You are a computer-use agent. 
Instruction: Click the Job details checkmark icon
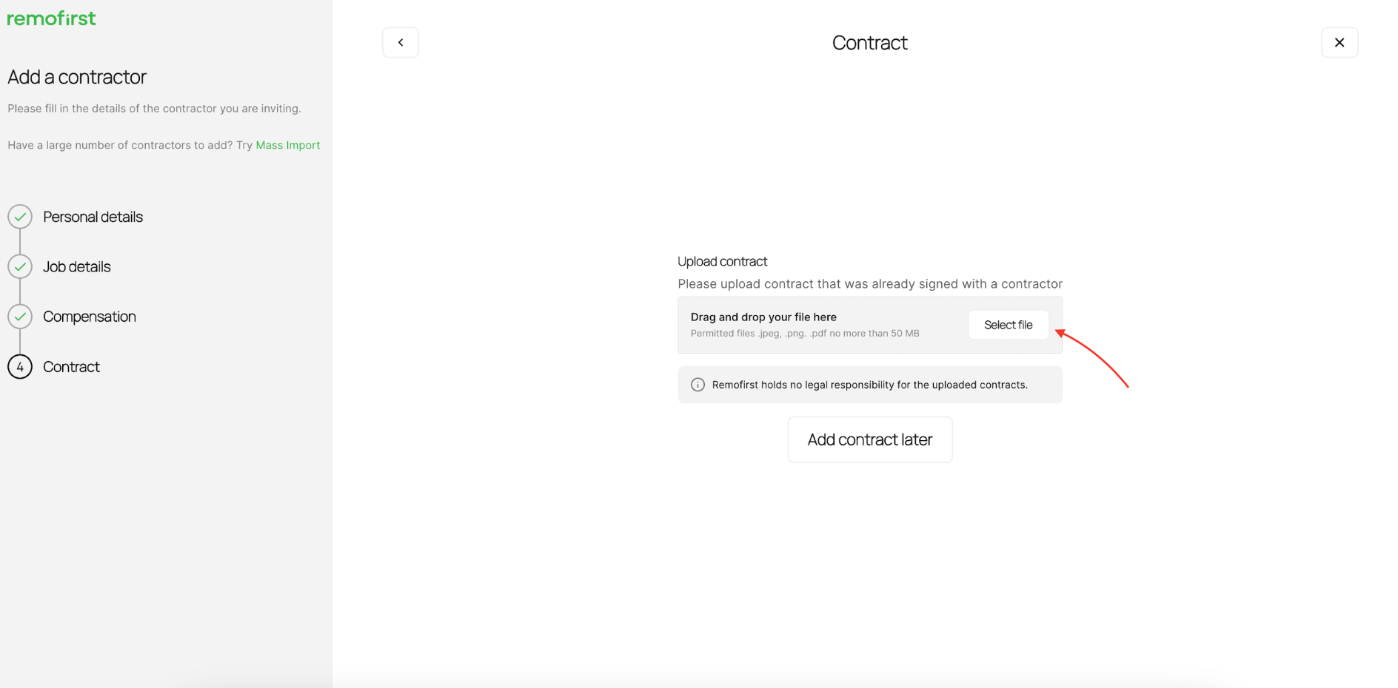[x=20, y=266]
